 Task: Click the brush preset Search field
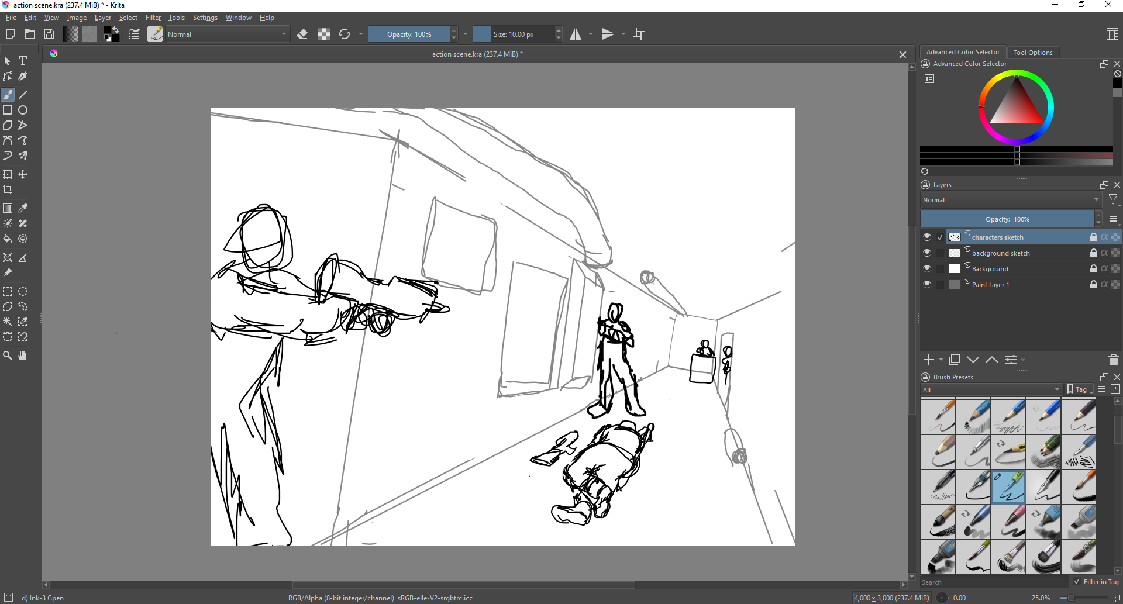pyautogui.click(x=994, y=582)
